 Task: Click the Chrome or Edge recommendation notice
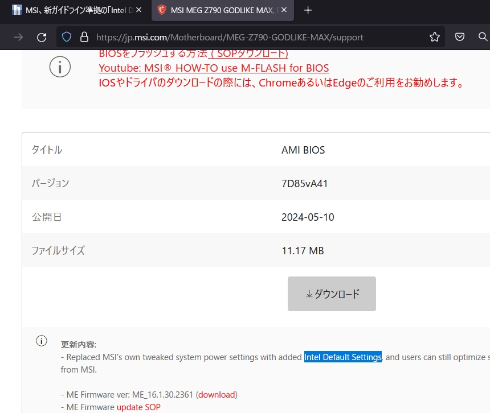[x=281, y=82]
